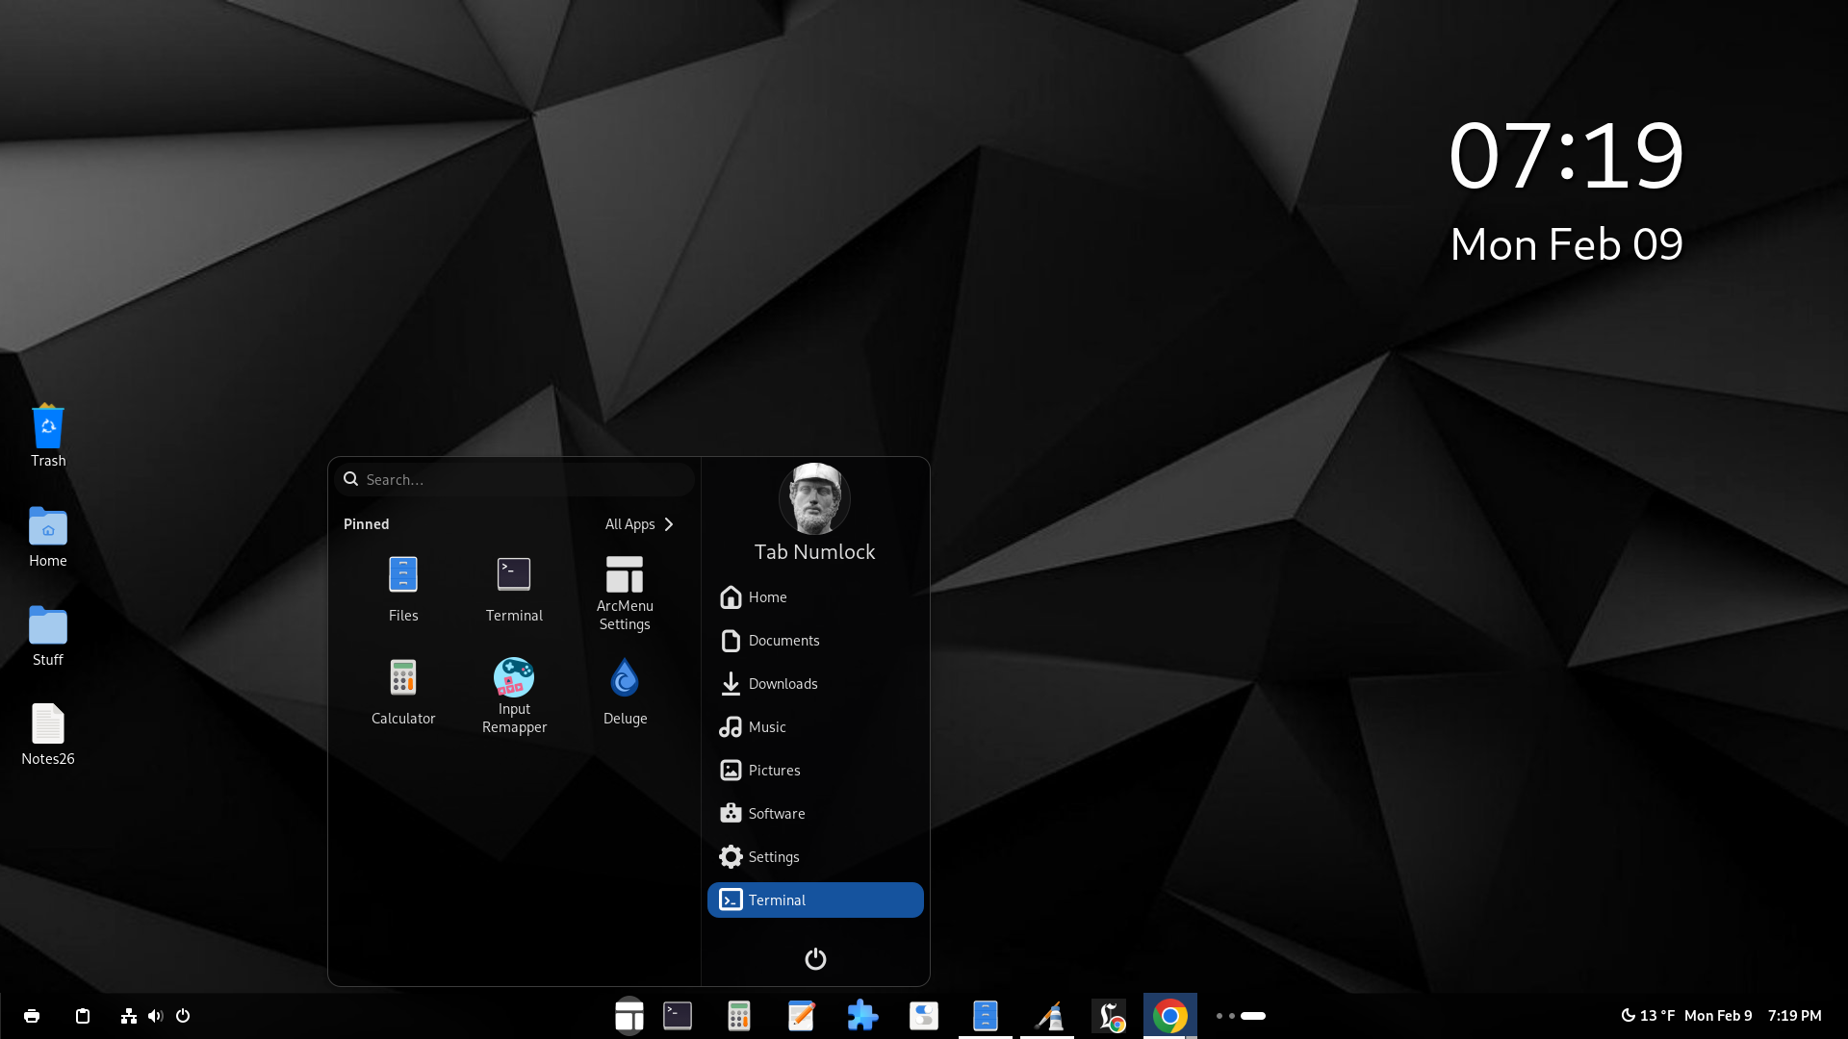Switch to the Files cabinet icon in the taskbar
This screenshot has height=1039, width=1848.
point(986,1016)
